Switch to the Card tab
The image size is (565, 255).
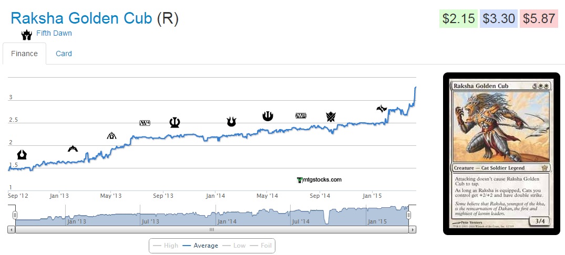(64, 54)
